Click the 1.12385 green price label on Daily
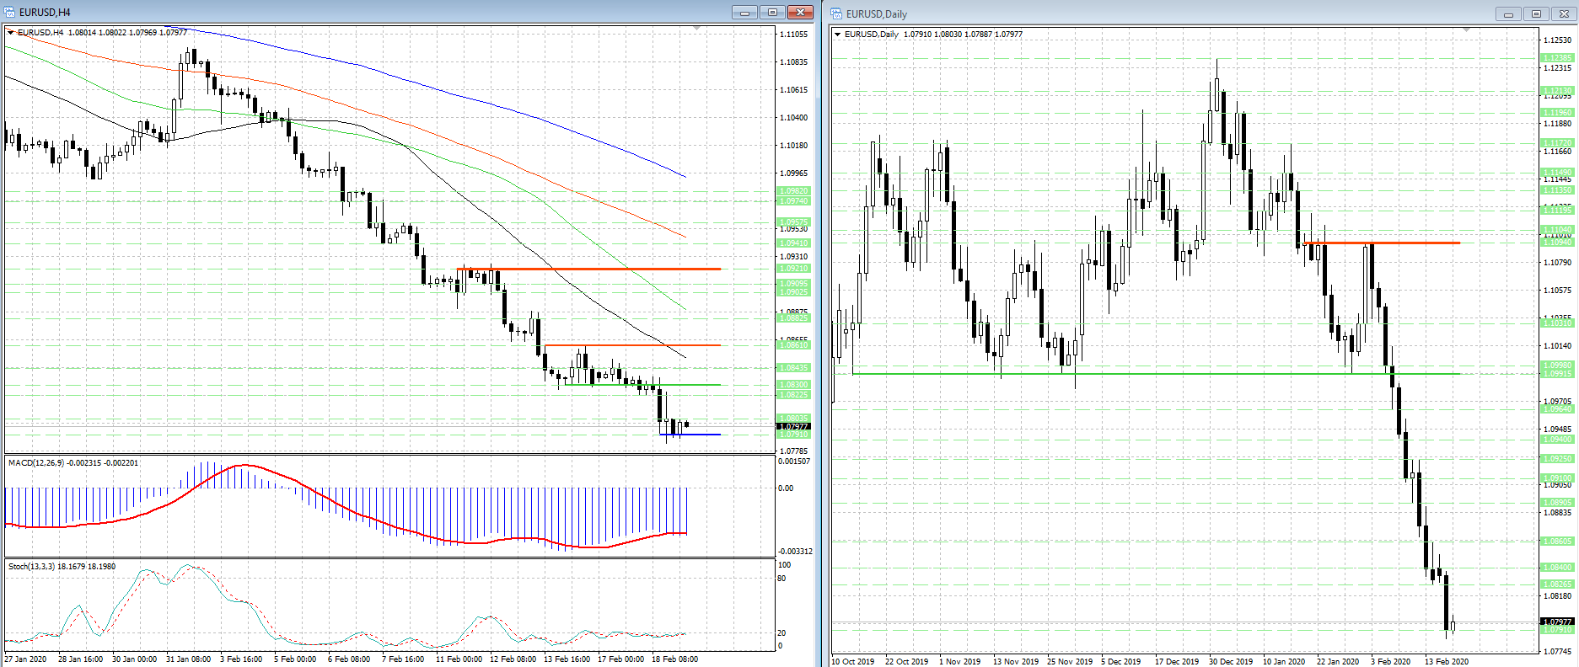Image resolution: width=1579 pixels, height=667 pixels. click(x=1556, y=58)
